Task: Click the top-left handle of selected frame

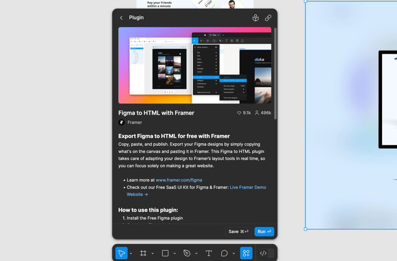Action: coord(306,1)
